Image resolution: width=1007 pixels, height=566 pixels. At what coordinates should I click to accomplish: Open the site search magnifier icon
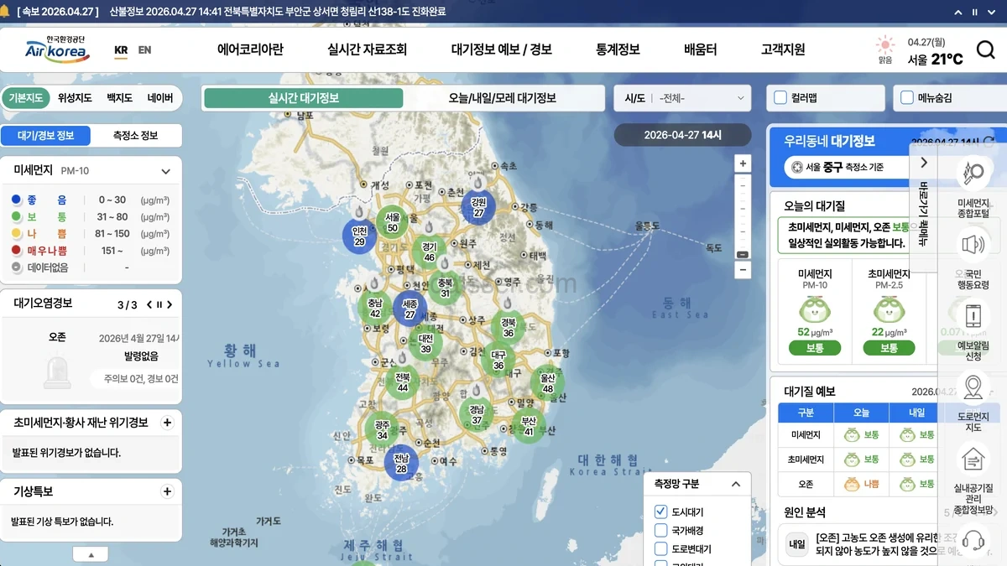tap(985, 50)
